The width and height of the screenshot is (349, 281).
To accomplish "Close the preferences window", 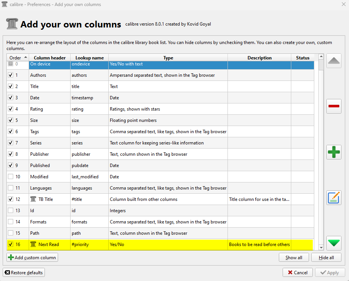I will [343, 4].
